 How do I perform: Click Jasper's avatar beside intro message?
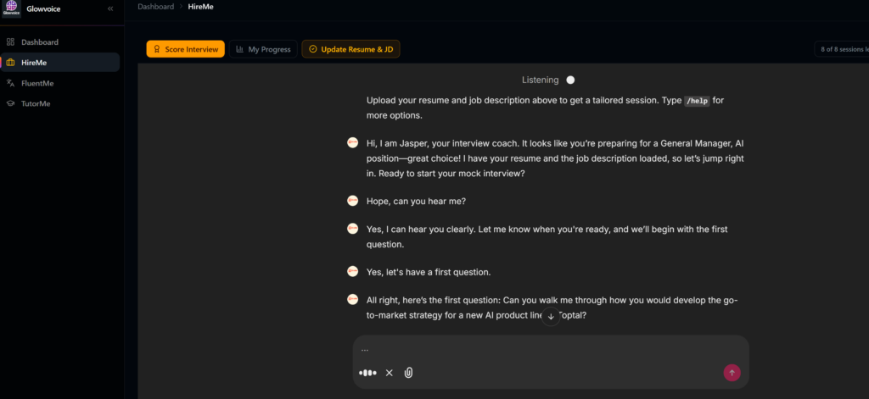click(x=353, y=142)
